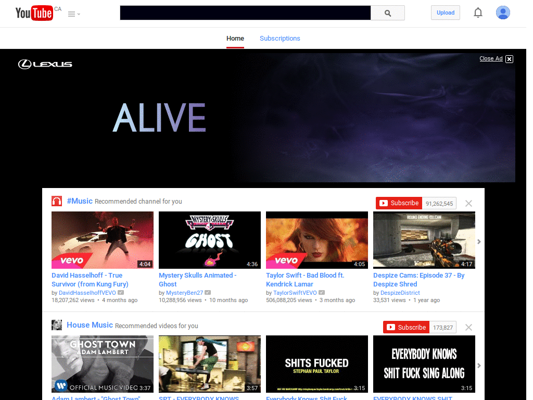Visit the MysteryBen27 channel
Image resolution: width=533 pixels, height=400 pixels.
(x=185, y=293)
